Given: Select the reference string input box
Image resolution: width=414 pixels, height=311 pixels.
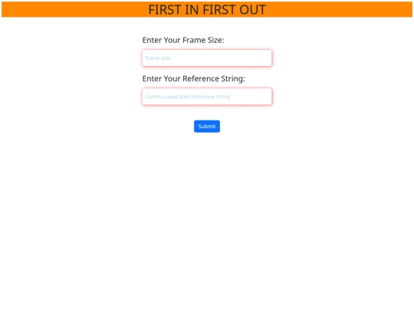Looking at the screenshot, I should coord(207,97).
